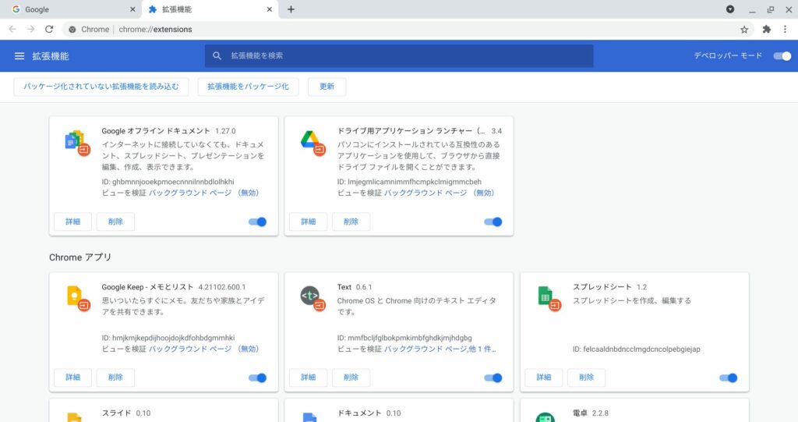
Task: Close the Google tab
Action: (x=132, y=9)
